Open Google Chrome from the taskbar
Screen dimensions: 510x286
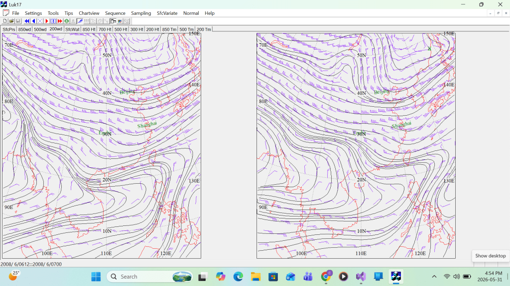(x=326, y=277)
